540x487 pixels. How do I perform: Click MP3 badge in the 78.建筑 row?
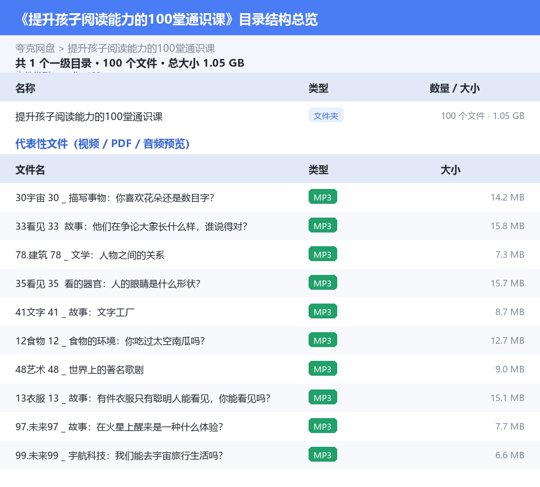tap(323, 254)
